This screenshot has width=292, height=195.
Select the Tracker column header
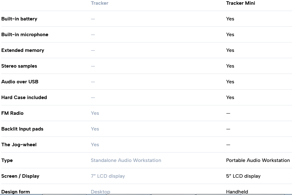coord(100,3)
